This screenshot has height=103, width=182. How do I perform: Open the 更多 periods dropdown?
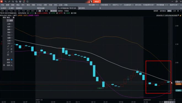coord(46,11)
